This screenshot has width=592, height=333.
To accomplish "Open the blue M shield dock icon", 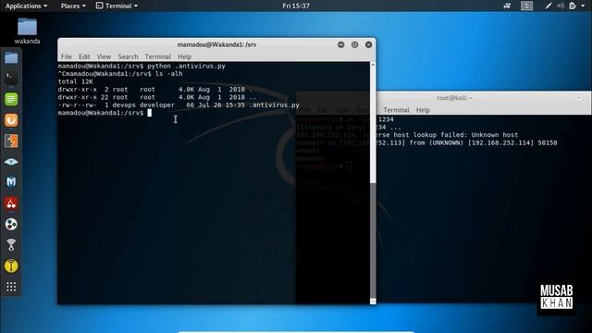I will point(11,182).
